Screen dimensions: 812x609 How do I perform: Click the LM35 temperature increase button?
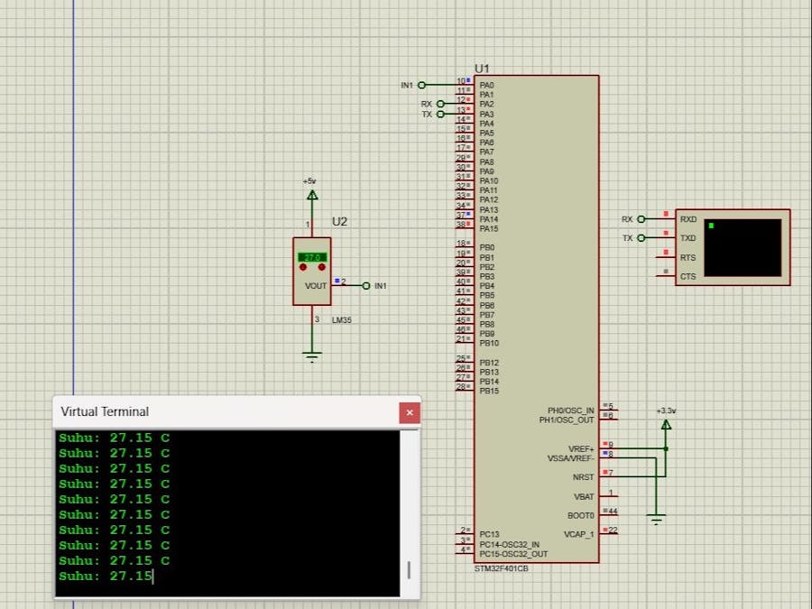(x=319, y=269)
